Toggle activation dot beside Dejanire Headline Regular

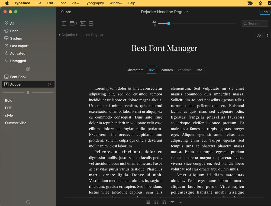pyautogui.click(x=60, y=35)
